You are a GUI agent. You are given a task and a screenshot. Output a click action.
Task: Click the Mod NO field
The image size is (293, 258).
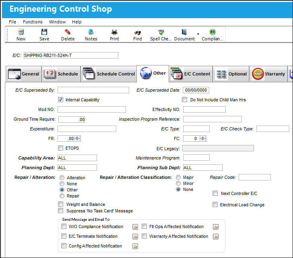point(92,109)
